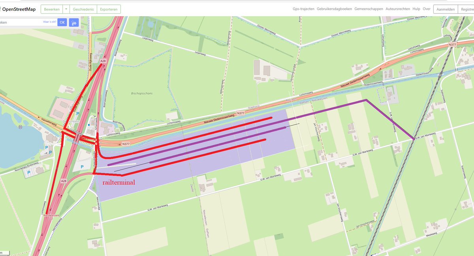Click the Exporteren button
Screen dimensions: 474x256
click(x=109, y=9)
